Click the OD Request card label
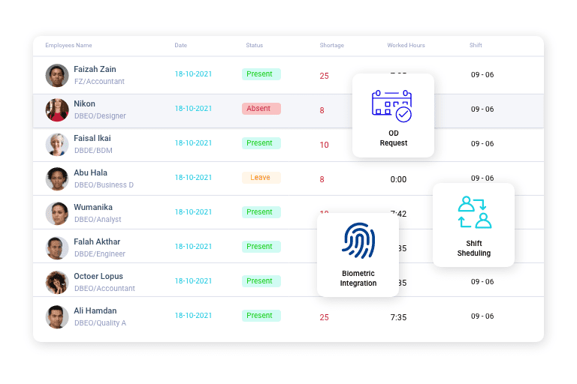Screen dimensions: 577x384 (x=394, y=138)
